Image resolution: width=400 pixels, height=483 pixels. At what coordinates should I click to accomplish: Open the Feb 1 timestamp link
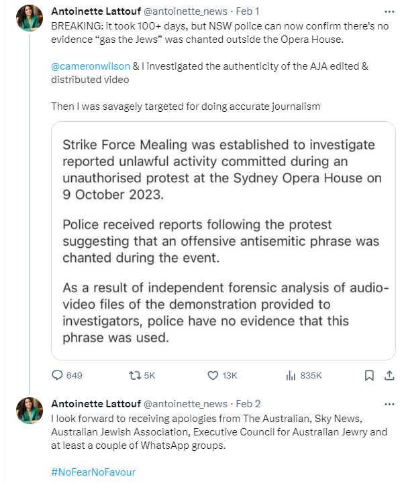pyautogui.click(x=247, y=11)
